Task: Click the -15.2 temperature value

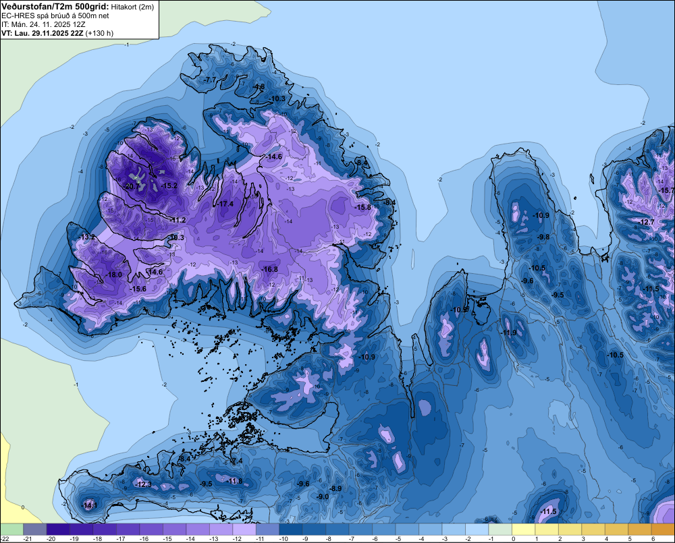Action: 169,186
